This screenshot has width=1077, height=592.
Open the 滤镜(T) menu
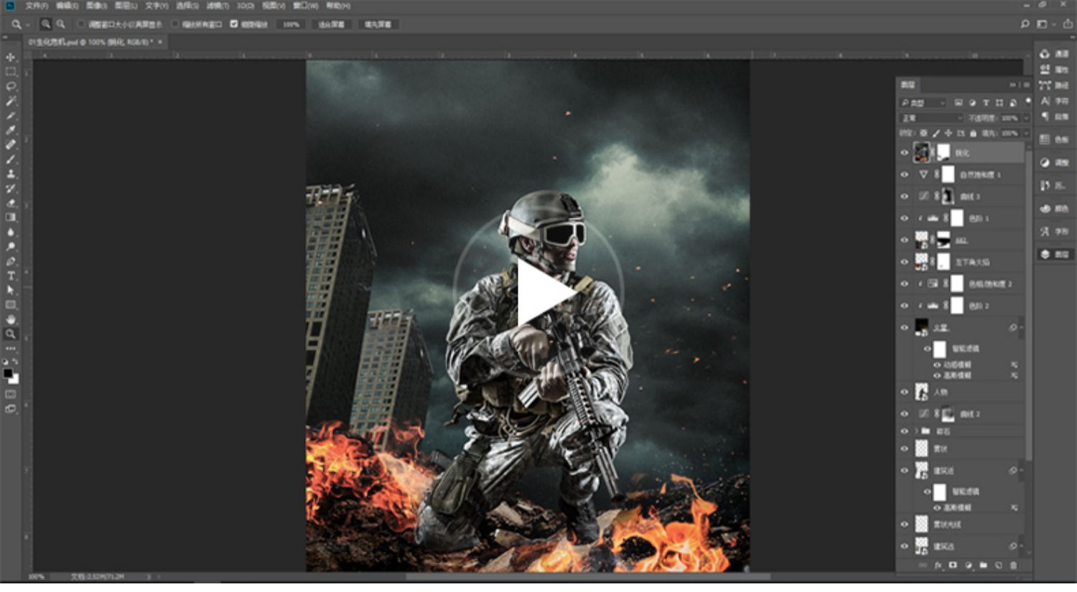tap(217, 6)
